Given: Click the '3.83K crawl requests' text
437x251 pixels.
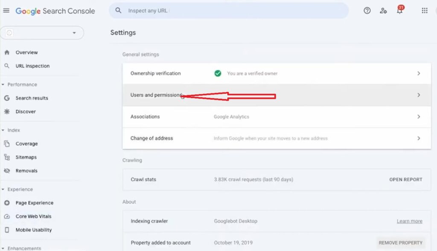Looking at the screenshot, I should click(253, 179).
